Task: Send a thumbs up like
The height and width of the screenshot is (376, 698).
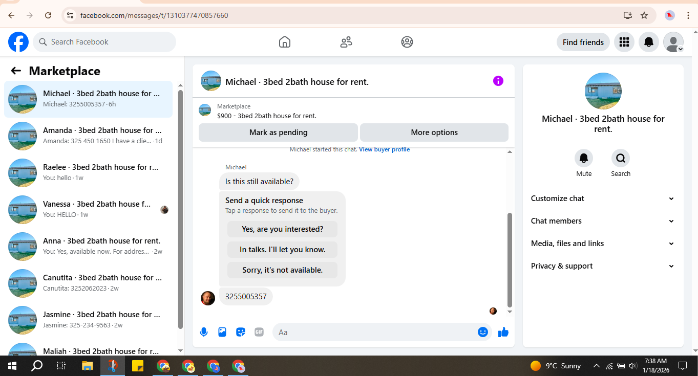Action: tap(503, 332)
